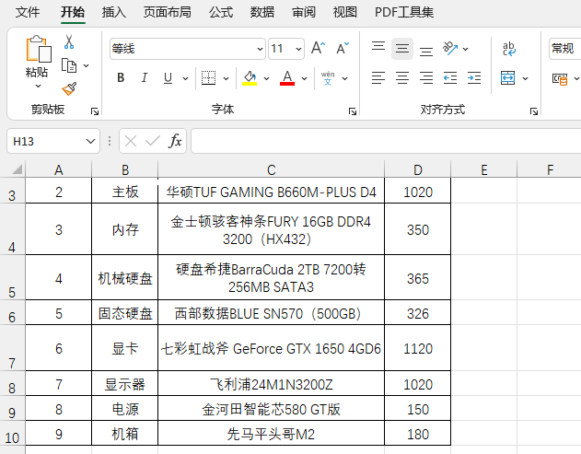Cut selection with scissors icon

click(x=69, y=41)
